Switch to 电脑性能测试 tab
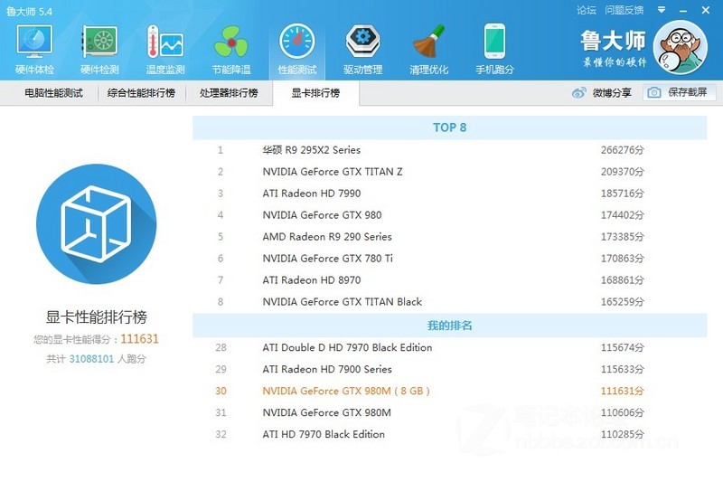 pos(53,93)
